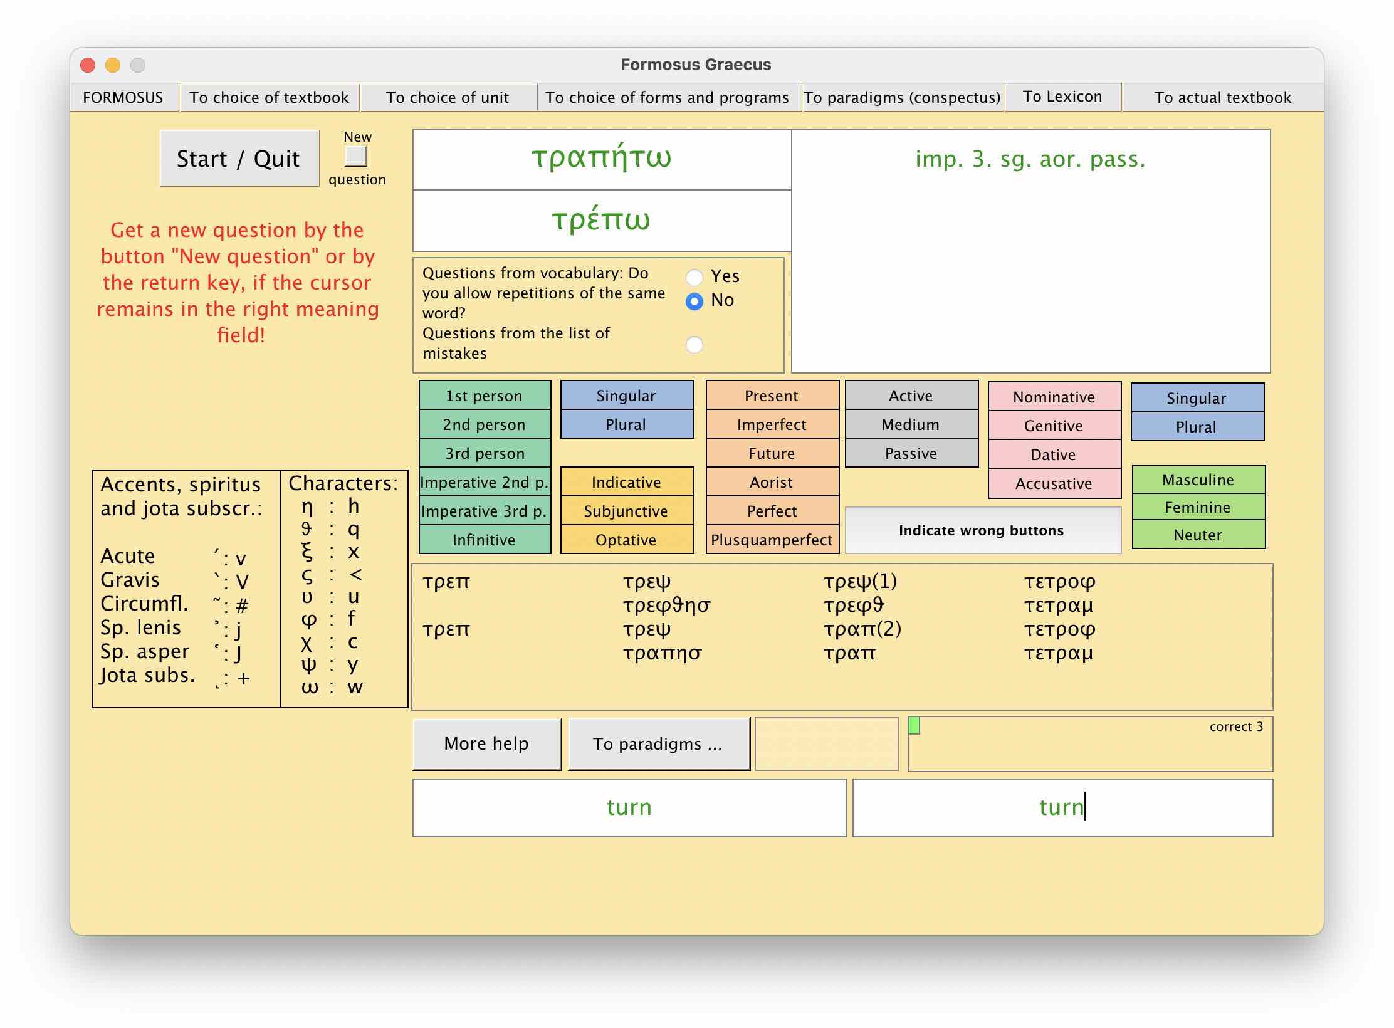1394x1028 pixels.
Task: Click Indicate wrong buttons
Action: tap(982, 530)
